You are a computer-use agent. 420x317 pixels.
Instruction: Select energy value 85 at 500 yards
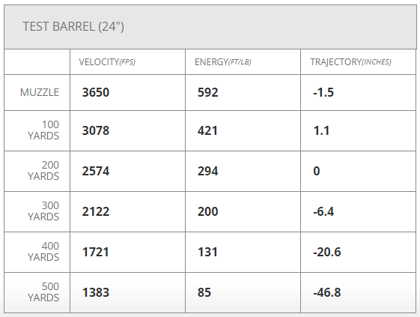204,292
